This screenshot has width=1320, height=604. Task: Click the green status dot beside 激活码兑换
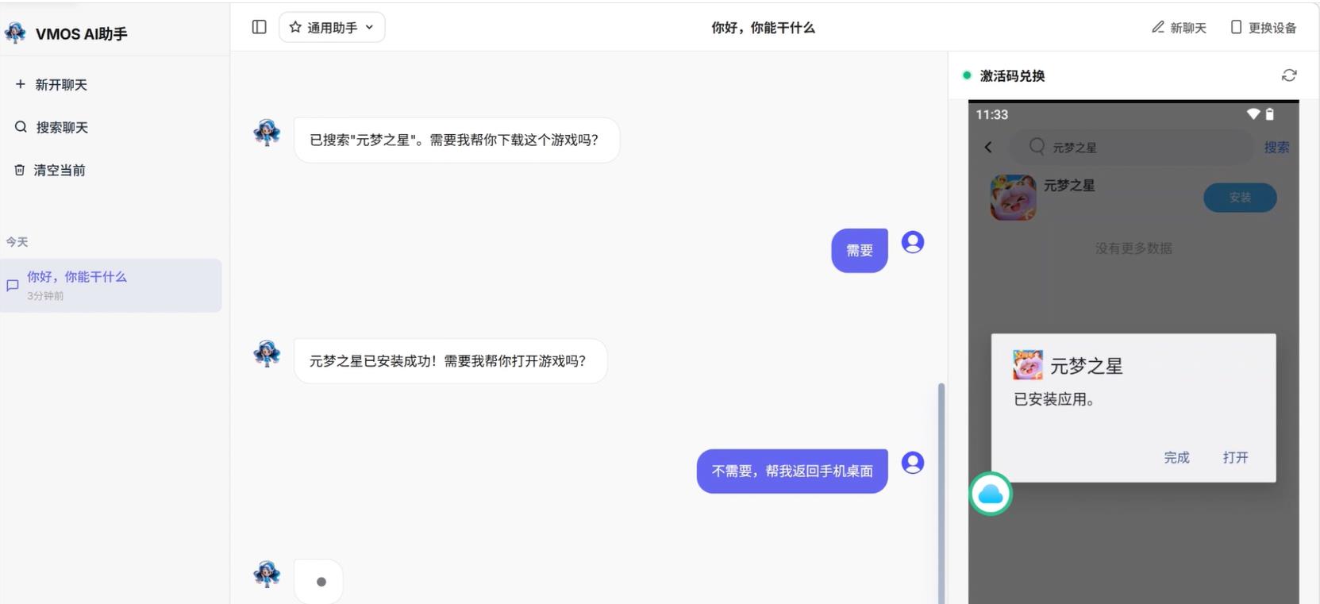tap(967, 75)
